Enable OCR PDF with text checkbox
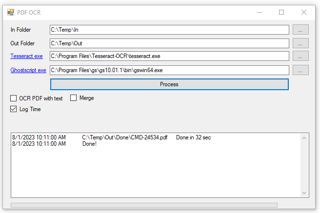Viewport: 320px width, 213px height. pos(14,98)
